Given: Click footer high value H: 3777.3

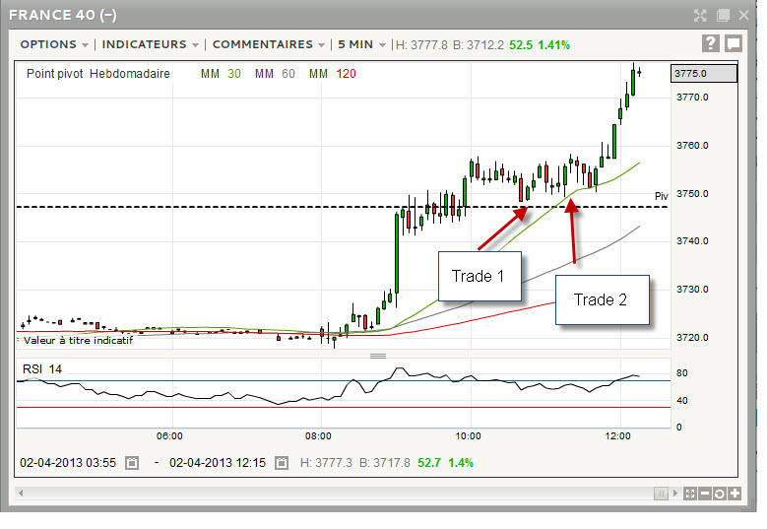Looking at the screenshot, I should pos(326,463).
